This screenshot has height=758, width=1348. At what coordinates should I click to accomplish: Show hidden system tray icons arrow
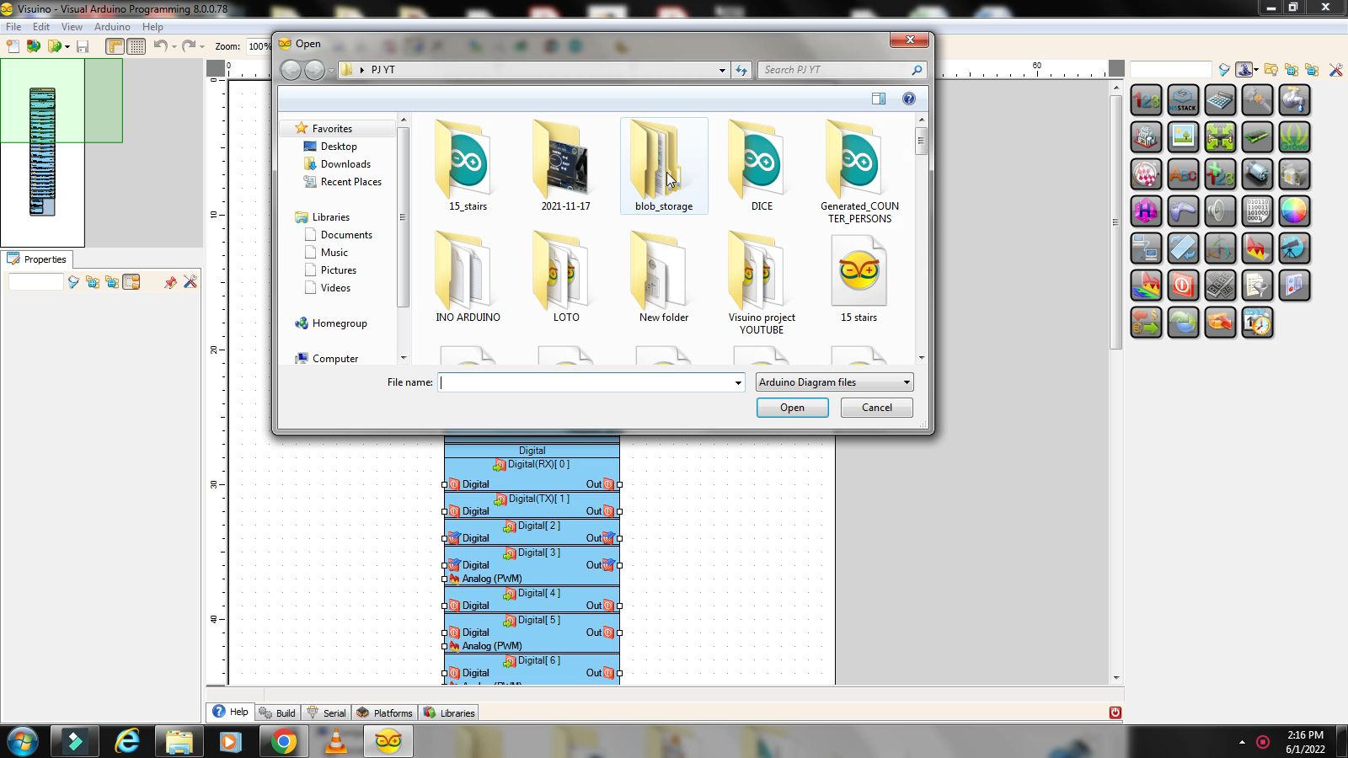tap(1242, 742)
